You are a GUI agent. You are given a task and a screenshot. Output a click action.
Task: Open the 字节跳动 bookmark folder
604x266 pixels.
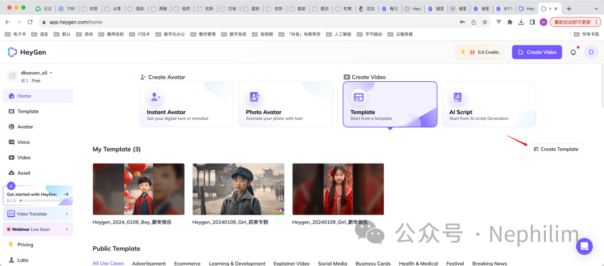[x=370, y=34]
